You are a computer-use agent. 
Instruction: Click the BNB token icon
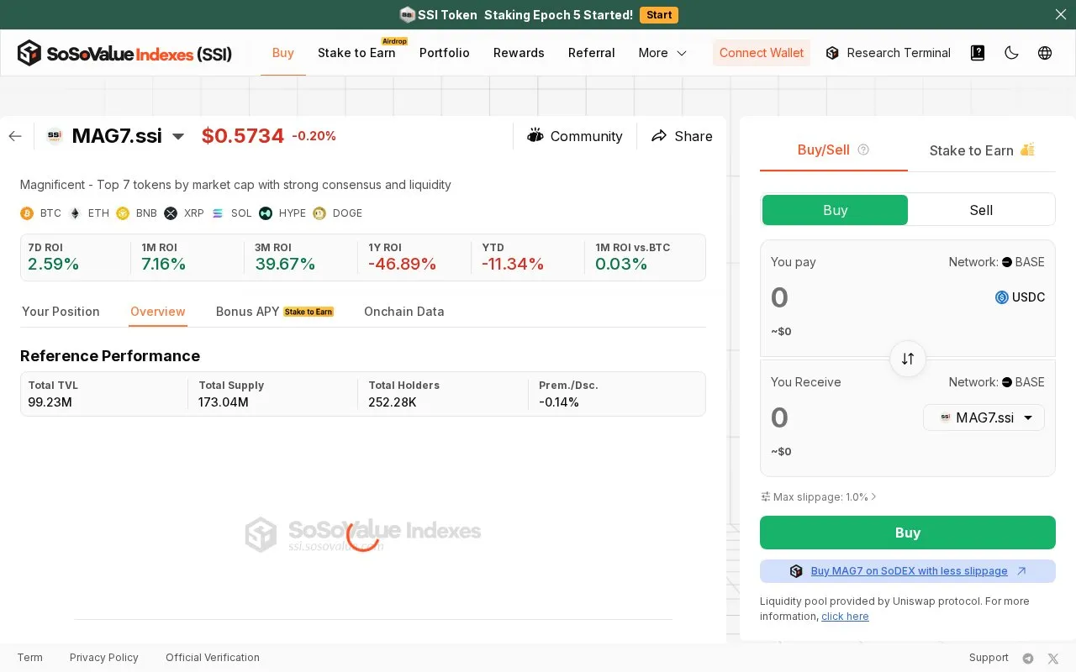[x=123, y=213]
